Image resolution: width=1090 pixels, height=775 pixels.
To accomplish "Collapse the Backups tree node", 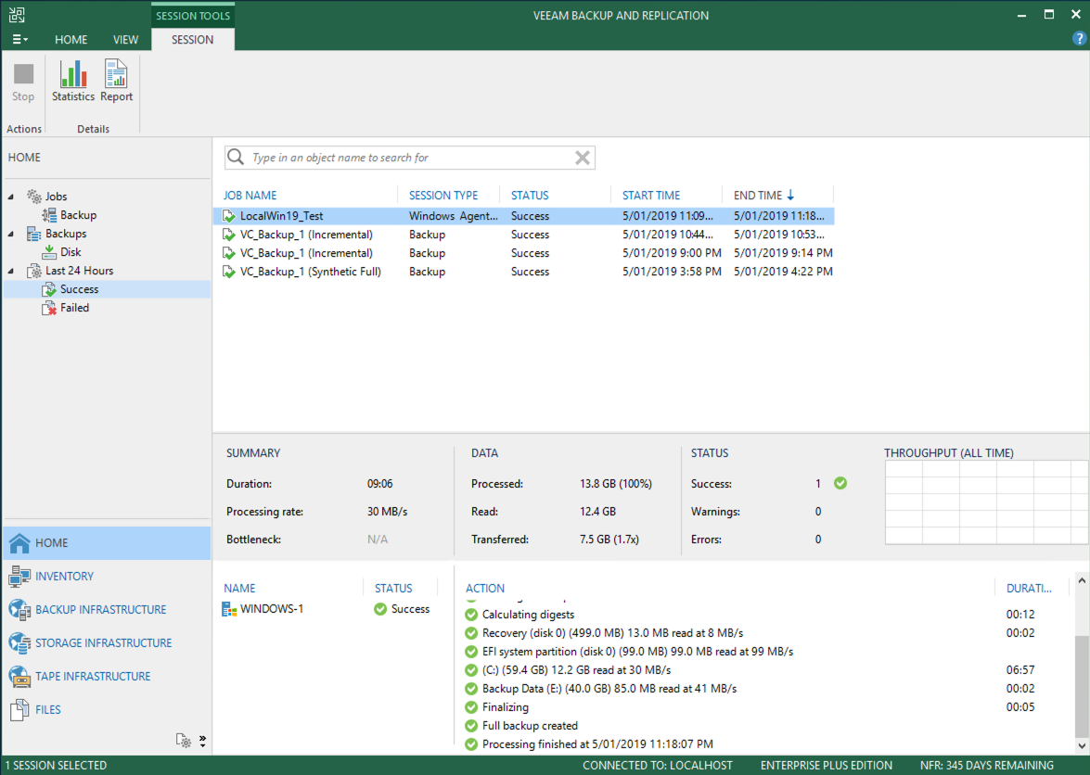I will (11, 234).
